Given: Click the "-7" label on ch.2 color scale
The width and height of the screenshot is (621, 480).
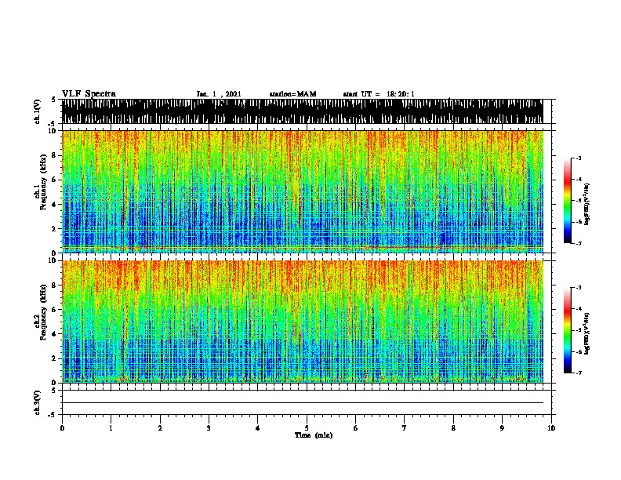Looking at the screenshot, I should tap(579, 373).
